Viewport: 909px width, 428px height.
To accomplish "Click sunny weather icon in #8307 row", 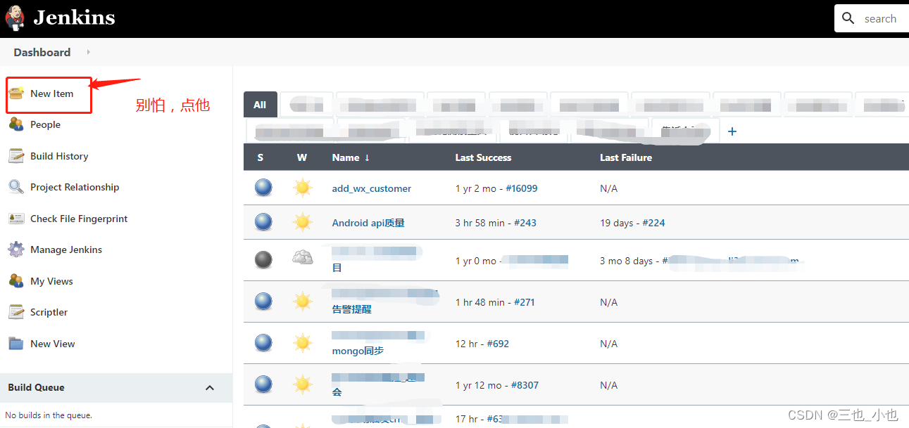I will click(x=303, y=384).
